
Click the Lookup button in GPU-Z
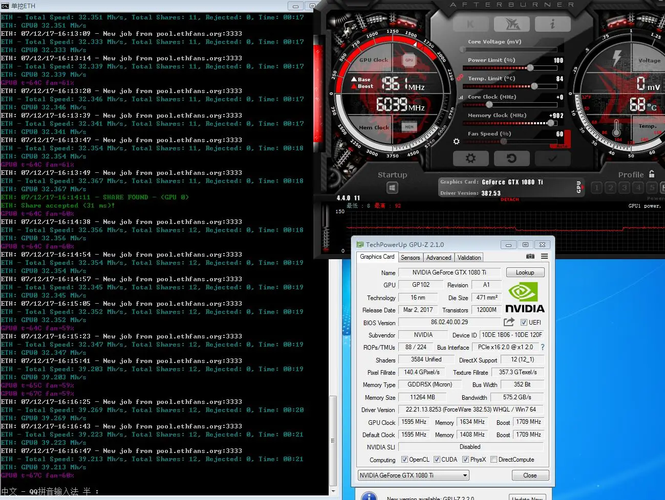[525, 272]
